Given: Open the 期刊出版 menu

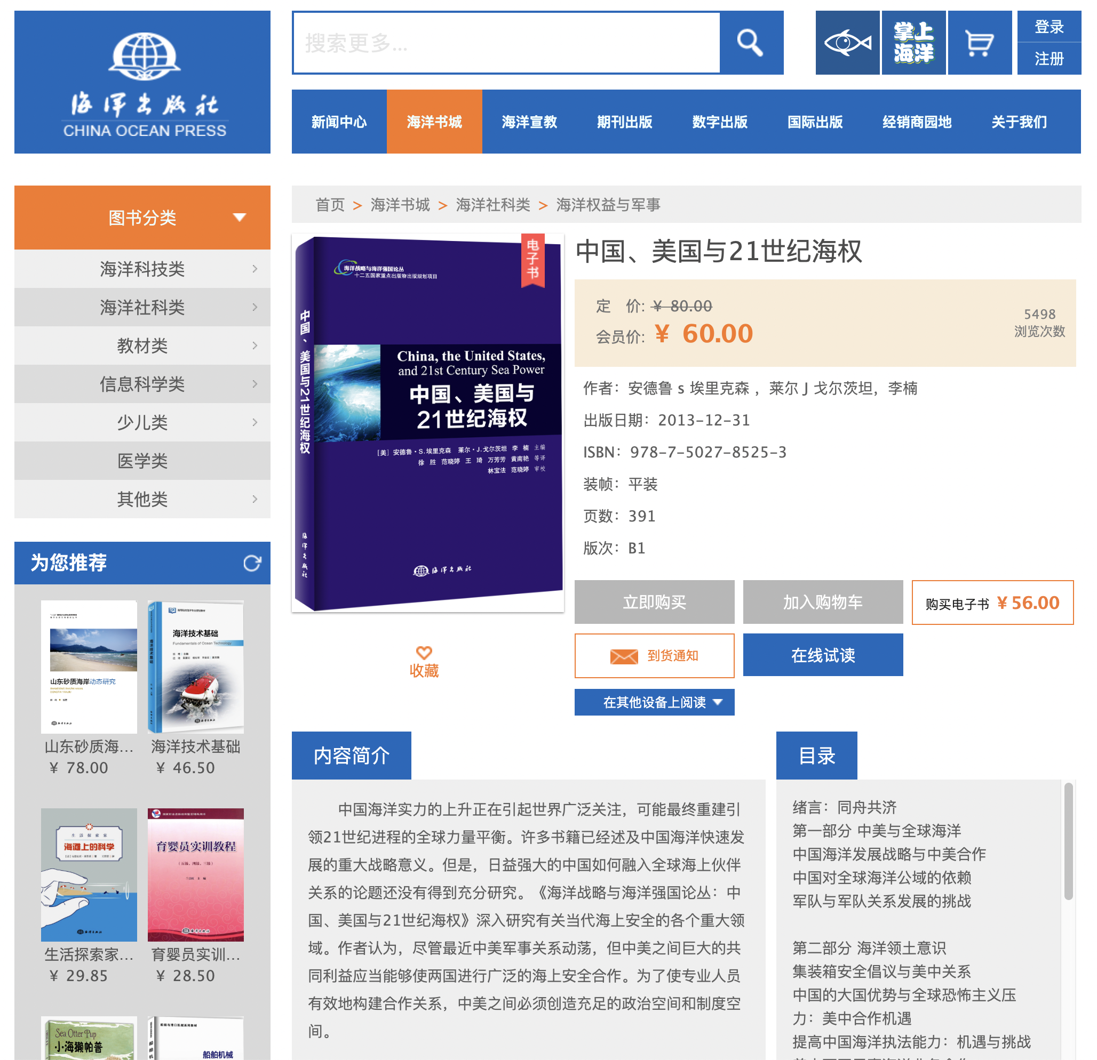Looking at the screenshot, I should [x=625, y=122].
